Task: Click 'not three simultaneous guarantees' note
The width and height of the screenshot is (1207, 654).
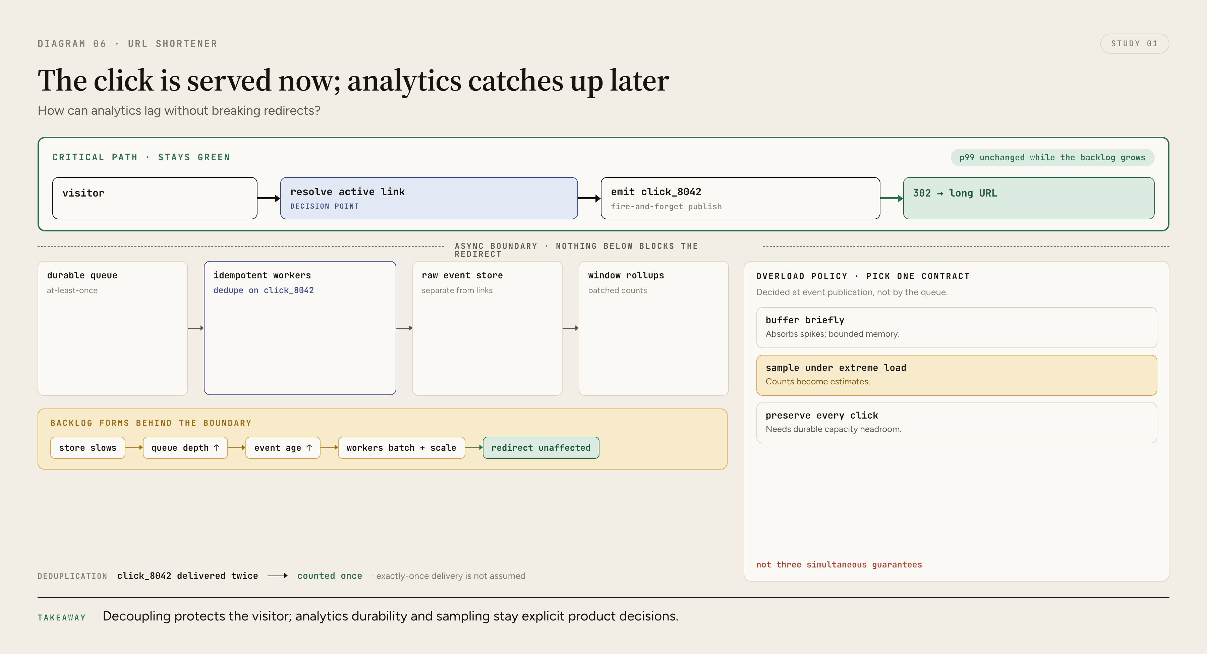Action: [x=839, y=564]
